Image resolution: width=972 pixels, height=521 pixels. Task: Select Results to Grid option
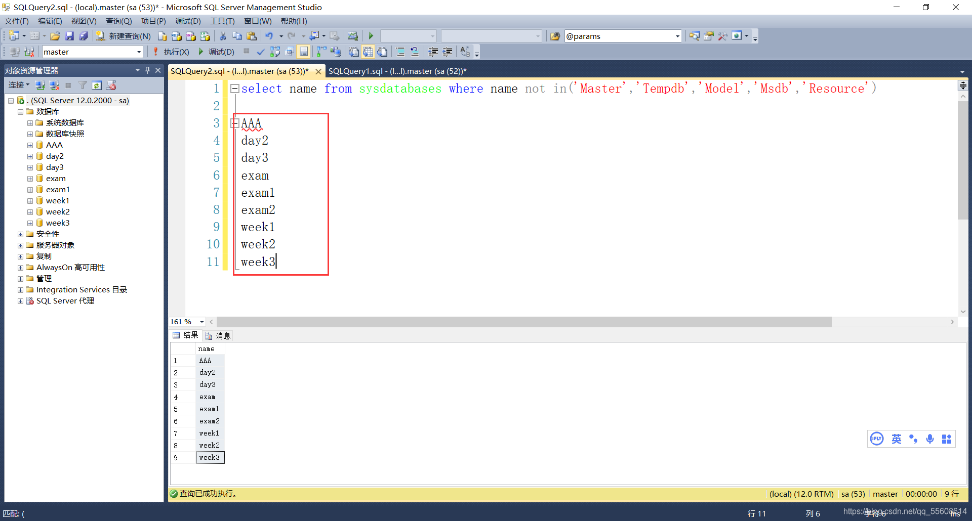click(368, 52)
